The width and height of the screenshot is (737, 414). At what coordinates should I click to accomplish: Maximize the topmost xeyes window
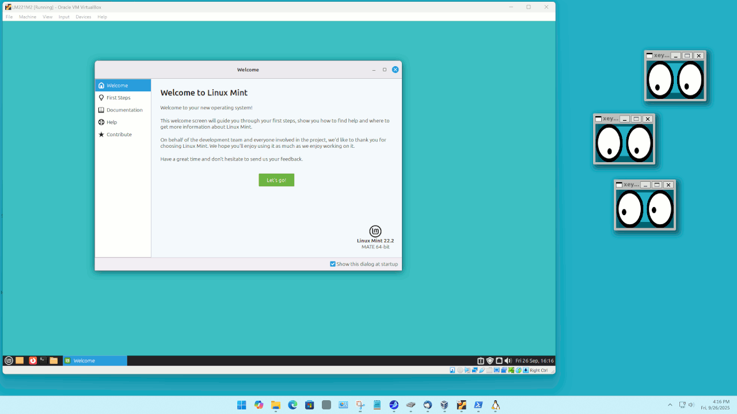[687, 56]
